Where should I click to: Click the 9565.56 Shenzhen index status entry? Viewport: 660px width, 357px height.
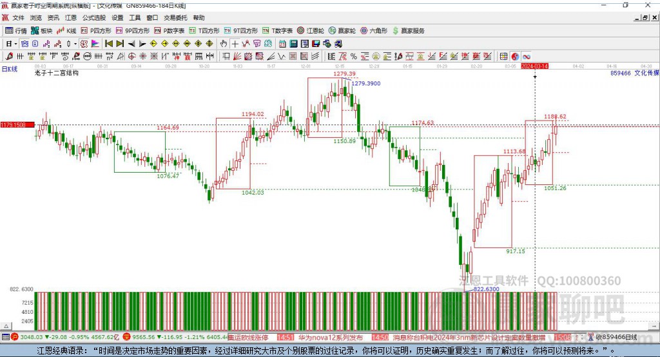pyautogui.click(x=176, y=337)
